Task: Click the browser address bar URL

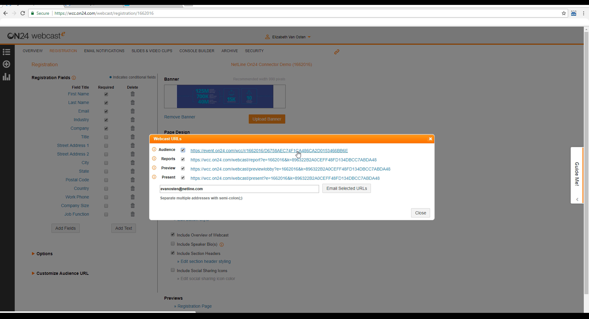Action: coord(104,13)
